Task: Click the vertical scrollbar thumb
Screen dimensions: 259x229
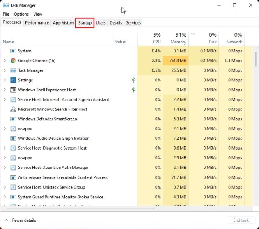Action: [x=256, y=59]
